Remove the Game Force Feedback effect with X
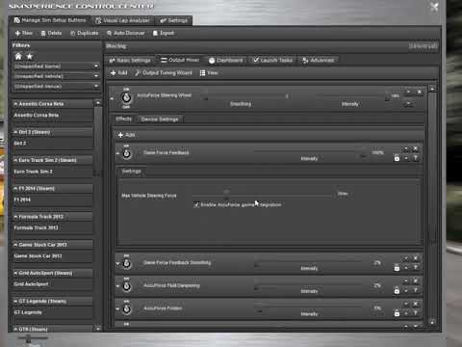Screen dimensions: 462x347 (415, 148)
